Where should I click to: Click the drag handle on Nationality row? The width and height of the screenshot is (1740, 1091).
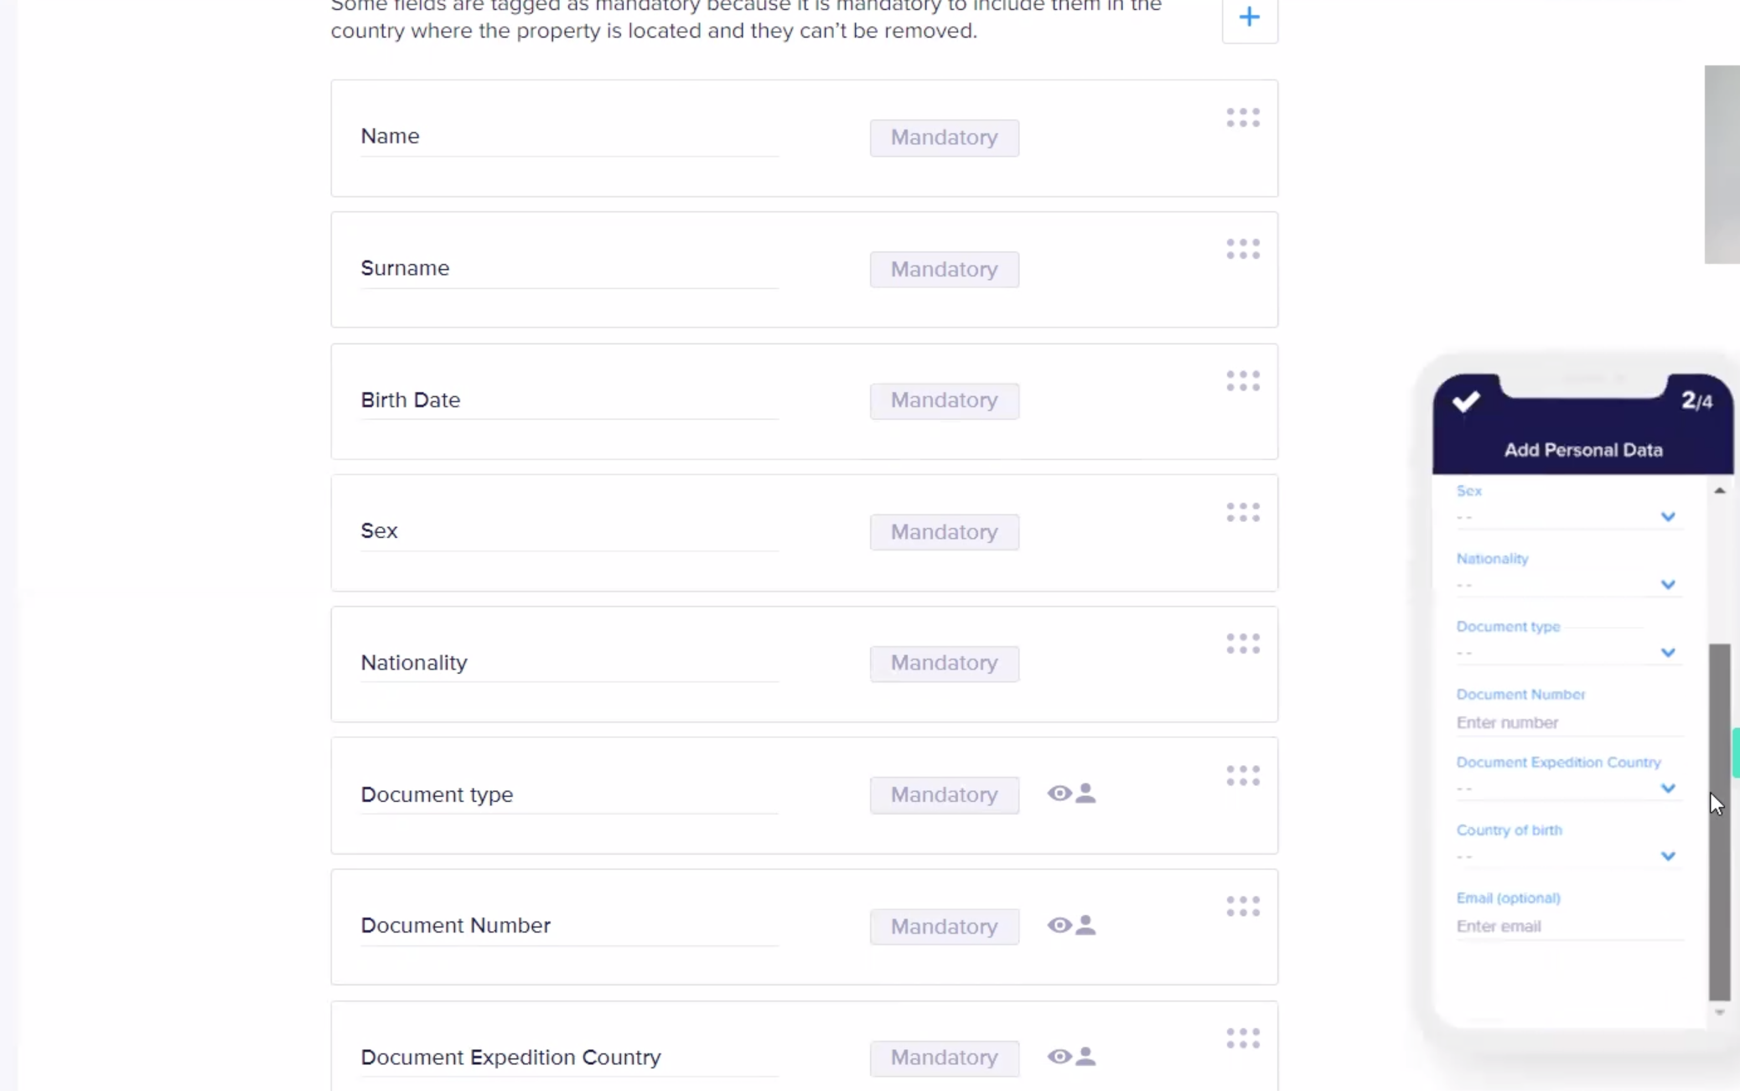1243,644
